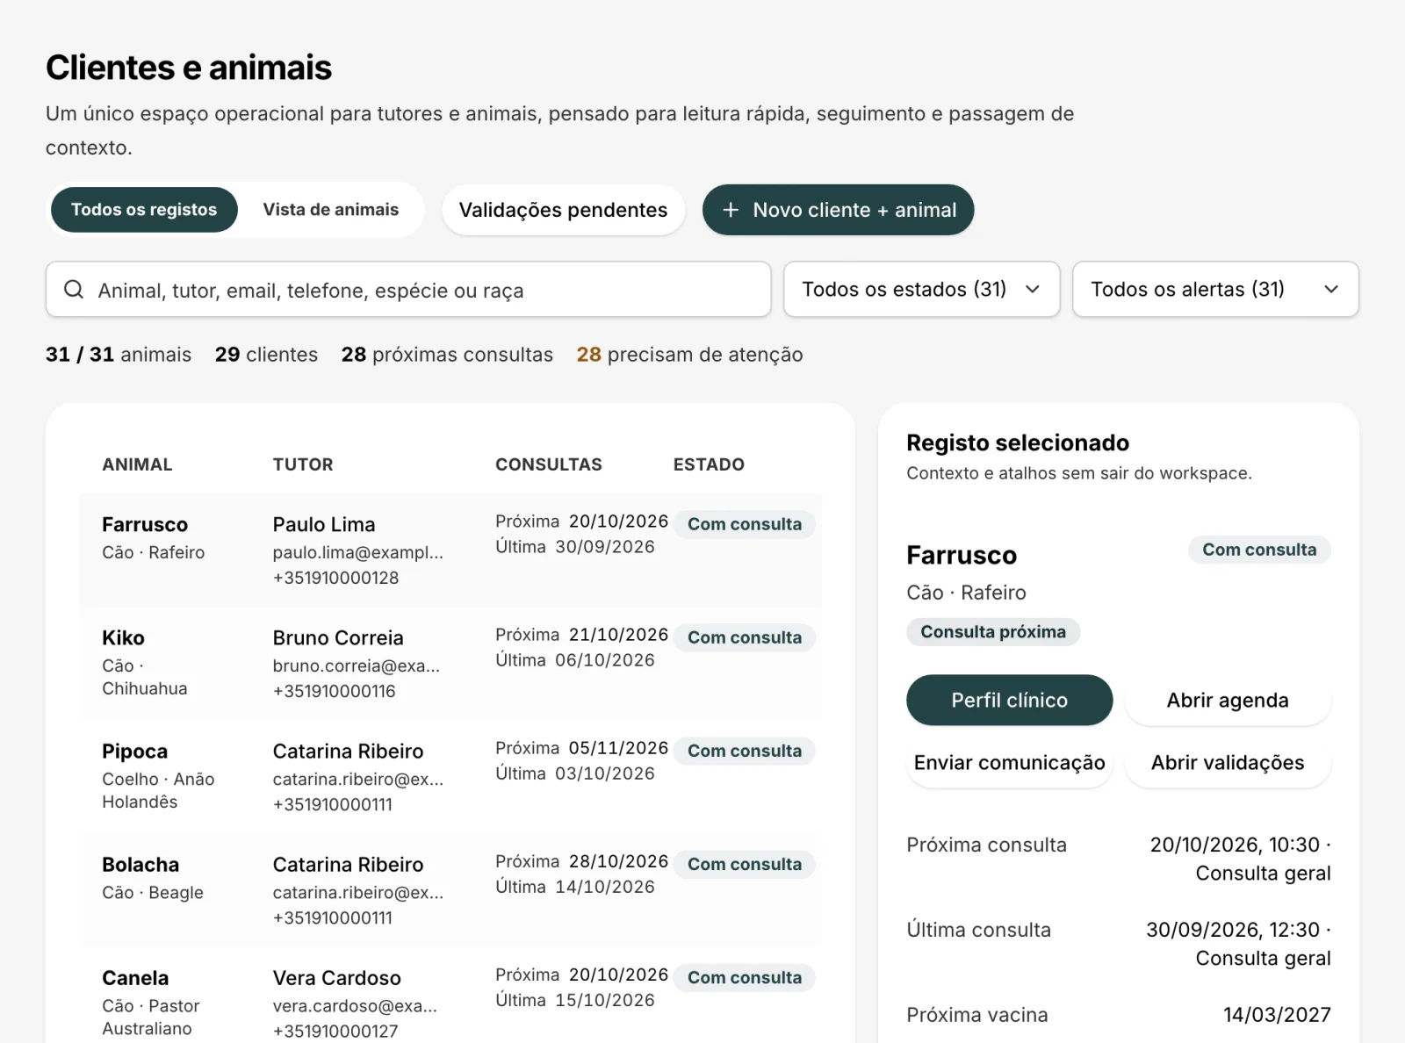Image resolution: width=1405 pixels, height=1043 pixels.
Task: Click the CONSULTAS column header
Action: tap(549, 464)
